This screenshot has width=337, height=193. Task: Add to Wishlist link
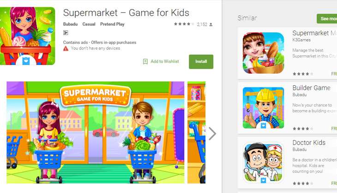pos(165,61)
